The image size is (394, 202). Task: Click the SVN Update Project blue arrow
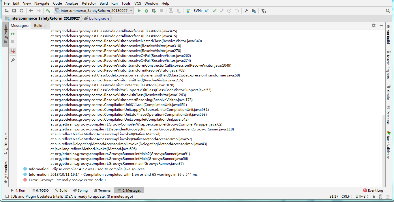pos(207,11)
